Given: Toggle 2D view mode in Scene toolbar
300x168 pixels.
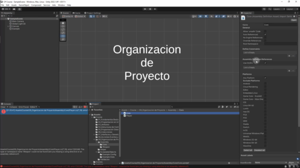Looking at the screenshot, I should click(200, 16).
